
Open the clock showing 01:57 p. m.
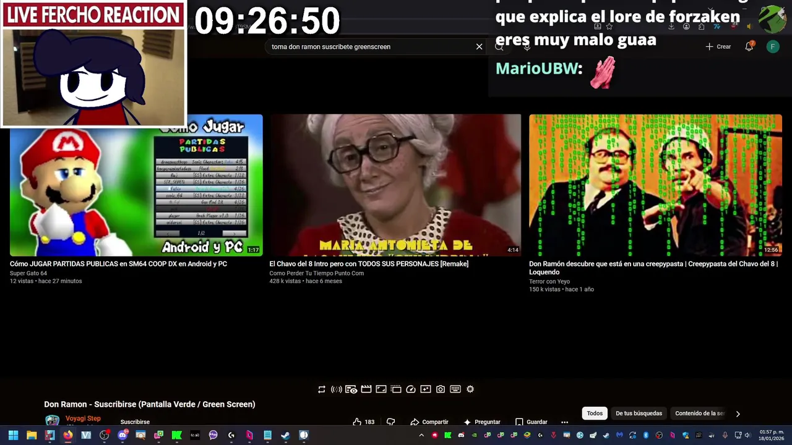pos(772,435)
